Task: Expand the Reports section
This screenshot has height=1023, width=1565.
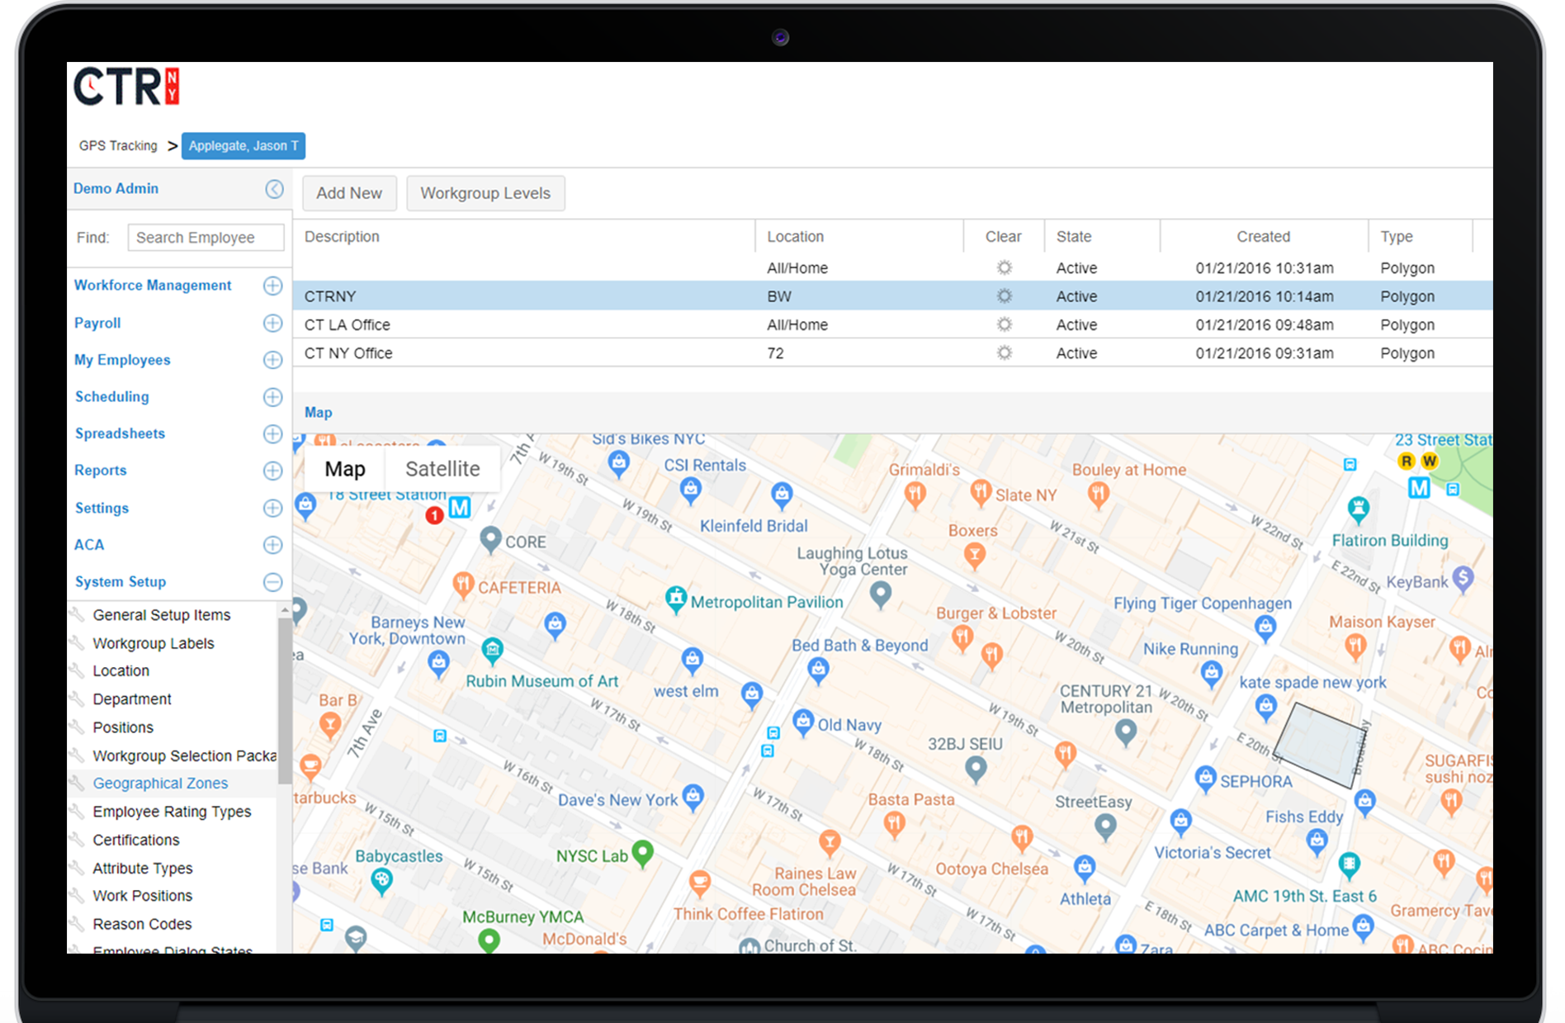Action: (x=272, y=471)
